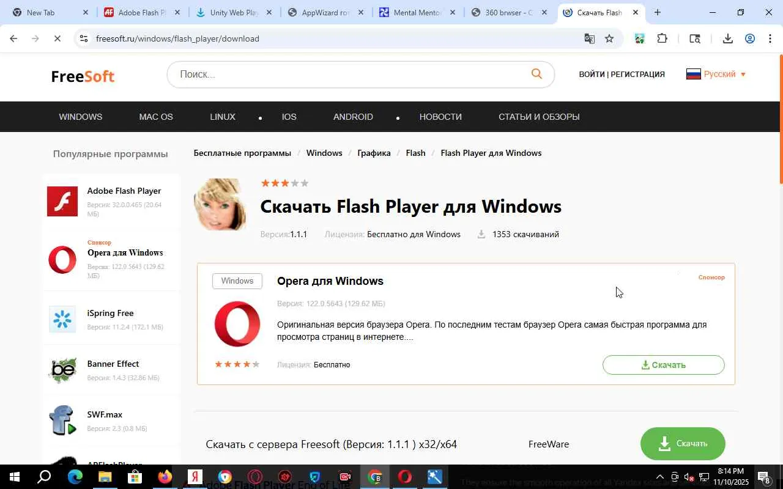Open Adobe Flash Player sidebar title link
Screen dimensions: 783x489
point(124,191)
